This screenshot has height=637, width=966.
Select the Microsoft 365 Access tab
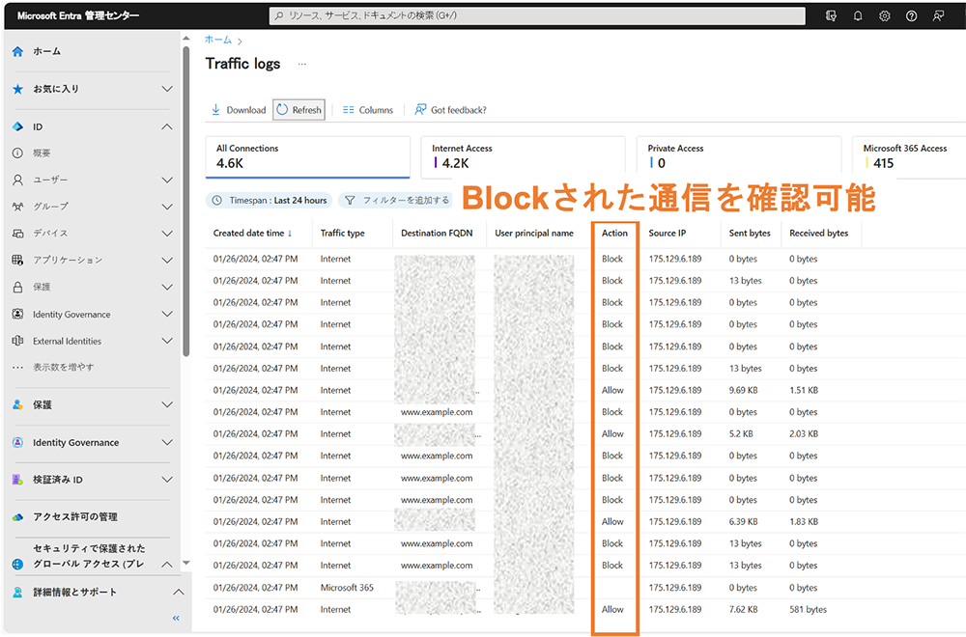909,157
